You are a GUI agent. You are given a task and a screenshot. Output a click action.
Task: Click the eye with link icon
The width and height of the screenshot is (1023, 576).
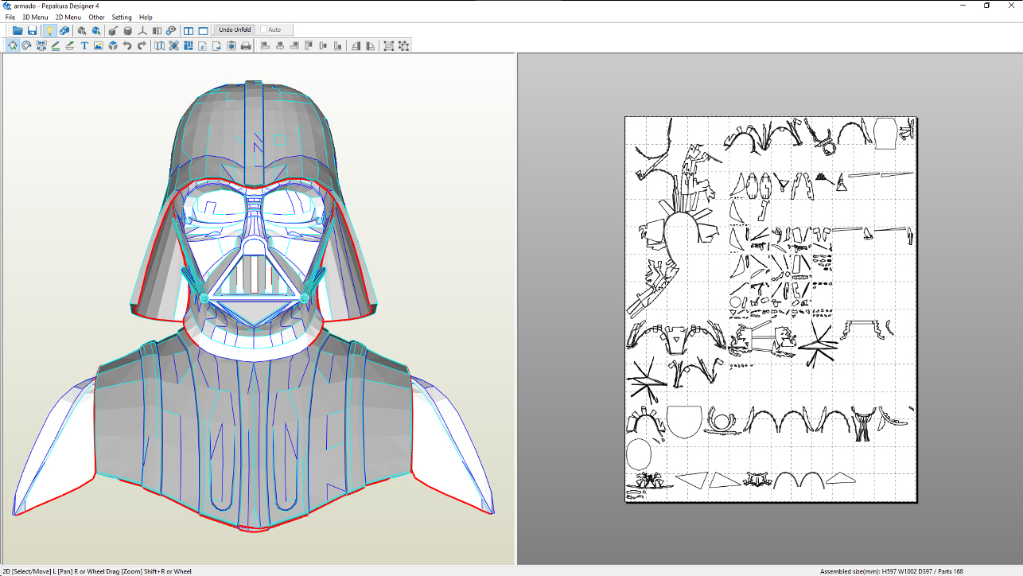pos(171,30)
